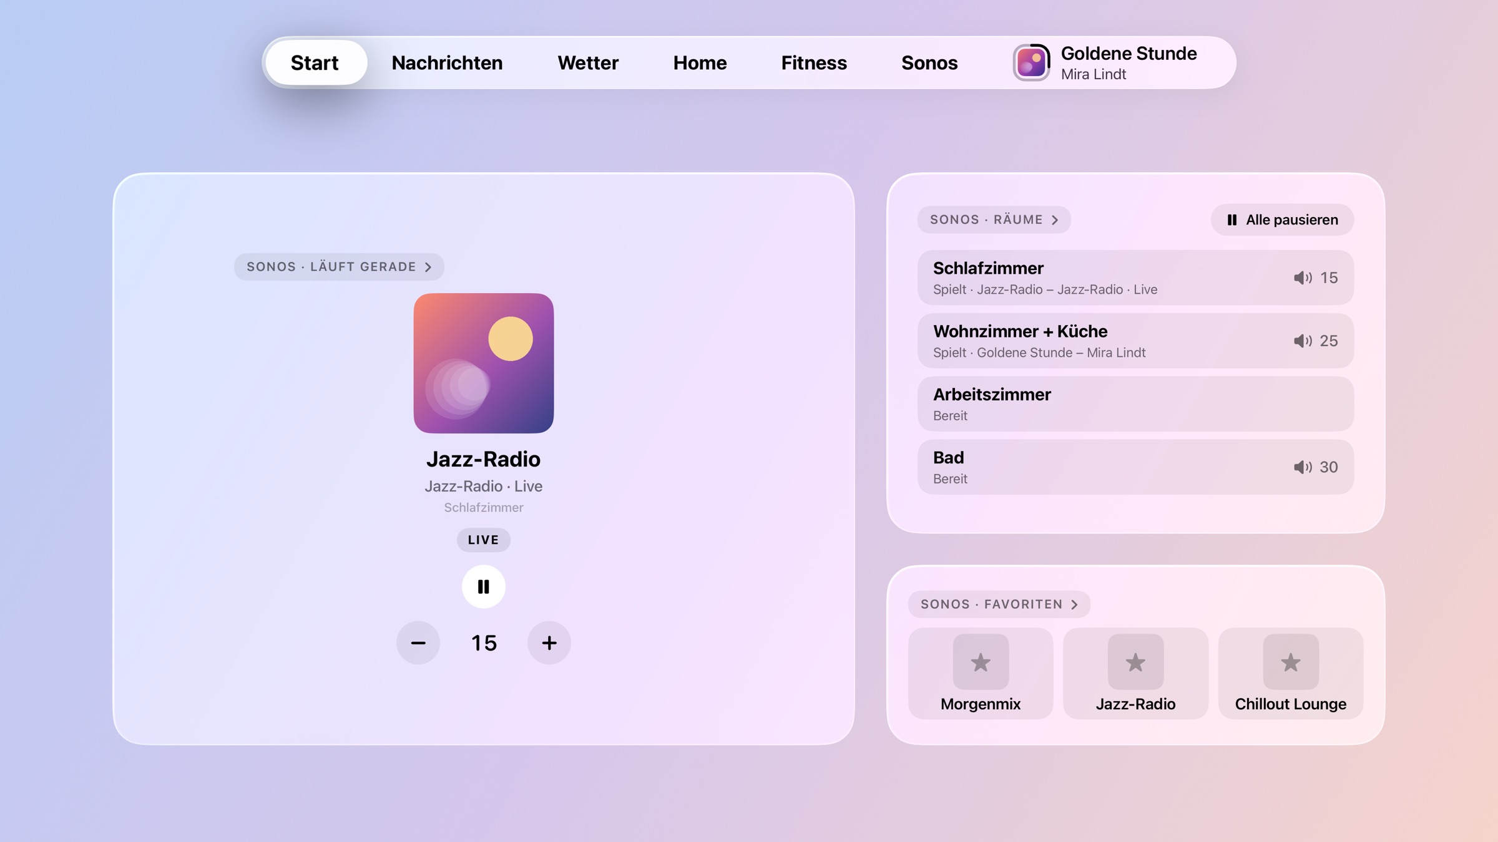The image size is (1498, 842).
Task: Select the Schlafzimmer room row
Action: pos(1135,278)
